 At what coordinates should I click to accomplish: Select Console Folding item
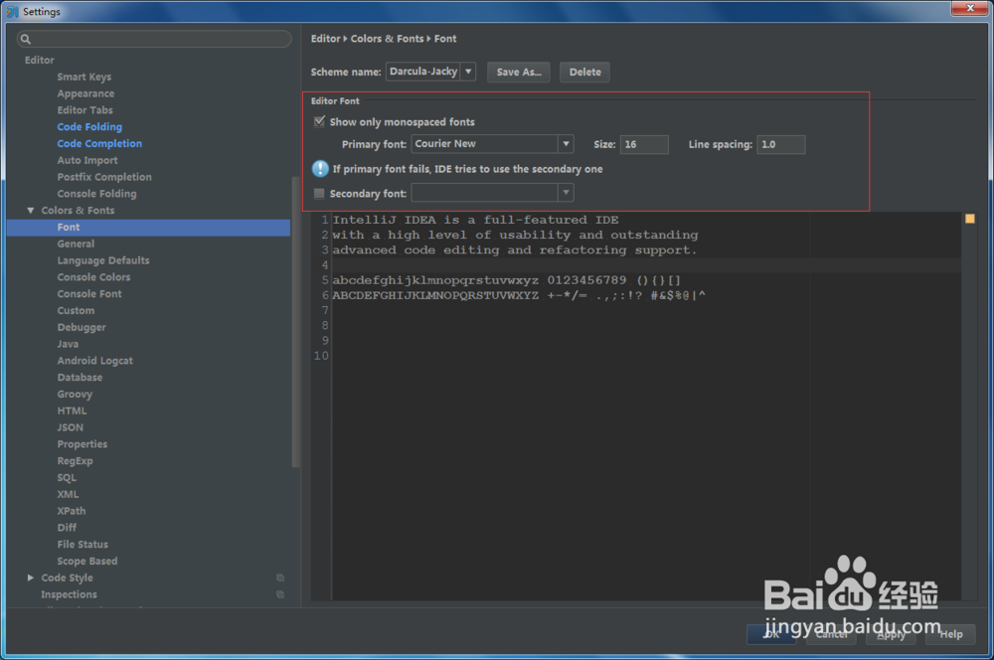click(x=96, y=194)
